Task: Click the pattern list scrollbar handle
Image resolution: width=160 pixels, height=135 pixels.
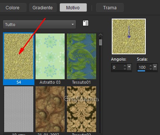Action: click(x=101, y=42)
